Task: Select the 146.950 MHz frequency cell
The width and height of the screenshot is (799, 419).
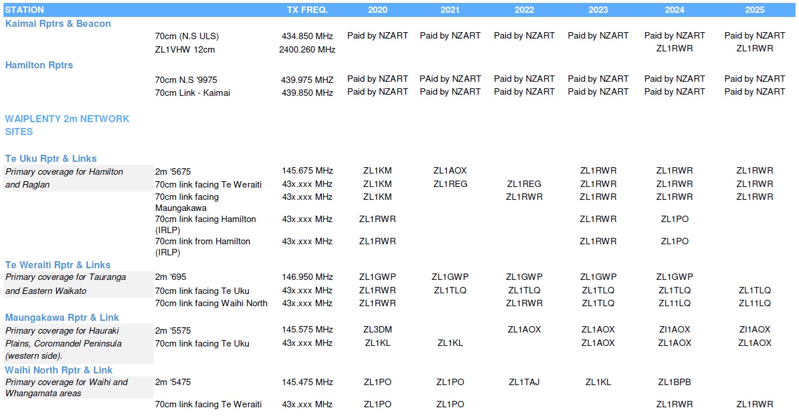Action: (308, 277)
